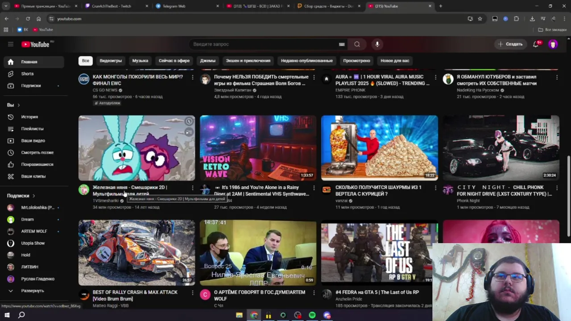Open the ЛИТВИН subscription channel
The width and height of the screenshot is (571, 321).
click(34, 267)
